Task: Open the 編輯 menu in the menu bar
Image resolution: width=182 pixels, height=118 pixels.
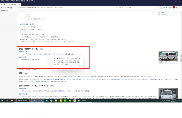Action: click(x=7, y=1)
